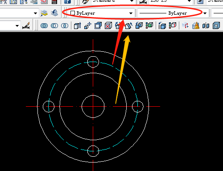Click the Layer Previous icon

[x=54, y=13]
